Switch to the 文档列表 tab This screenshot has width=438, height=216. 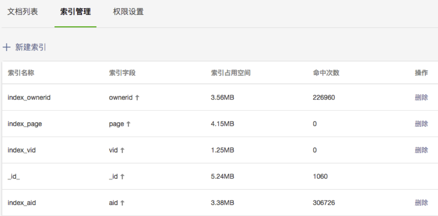tap(23, 12)
